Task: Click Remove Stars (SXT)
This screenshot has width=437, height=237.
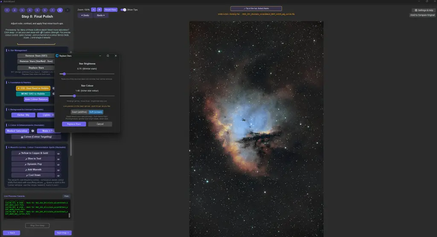Action: (x=36, y=56)
